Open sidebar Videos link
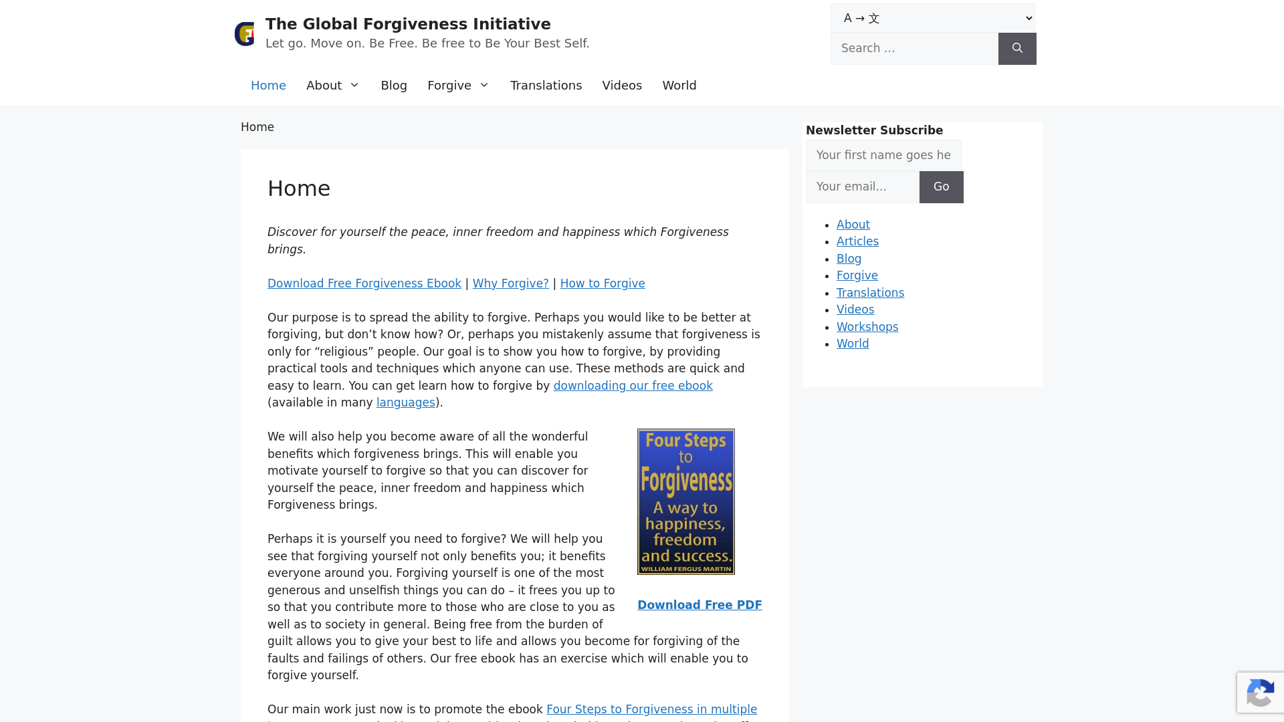 point(855,310)
